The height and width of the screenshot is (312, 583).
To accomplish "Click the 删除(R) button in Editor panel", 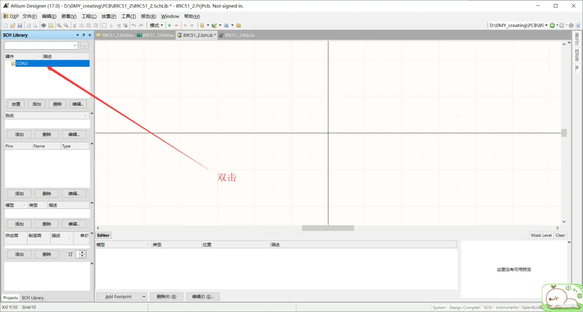I will [x=166, y=296].
